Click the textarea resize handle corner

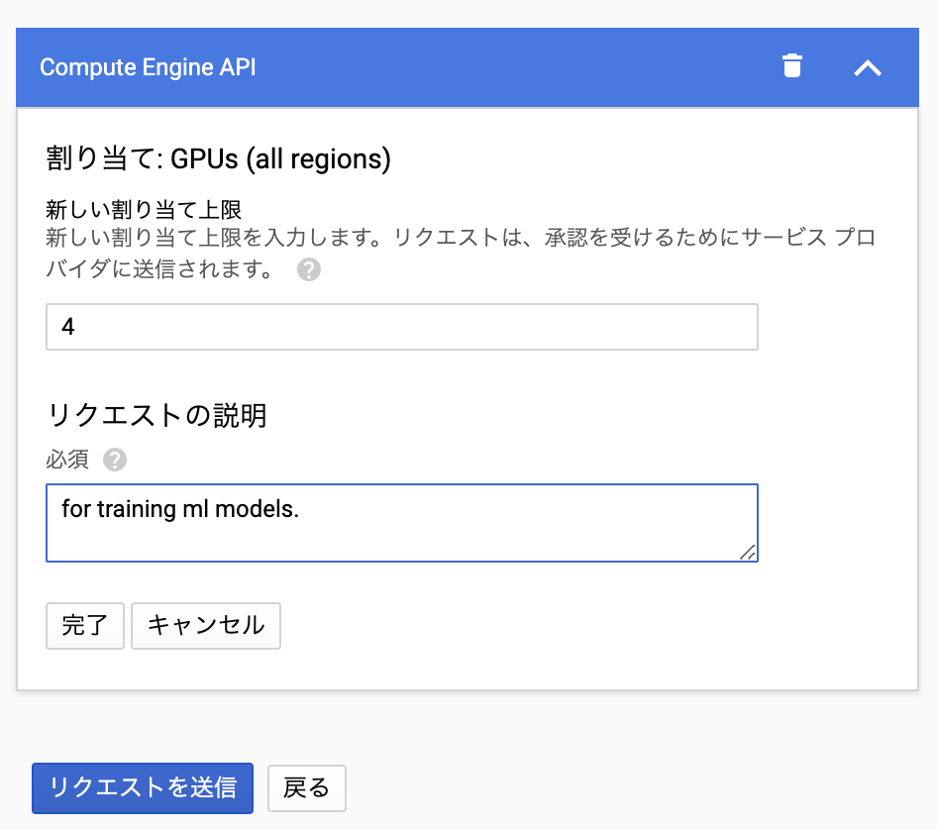coord(750,555)
